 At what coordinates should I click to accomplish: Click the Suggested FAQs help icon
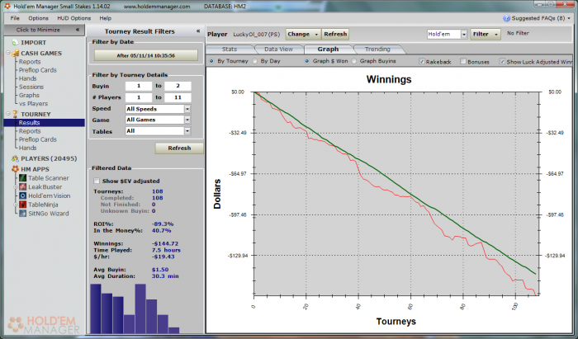tap(506, 18)
